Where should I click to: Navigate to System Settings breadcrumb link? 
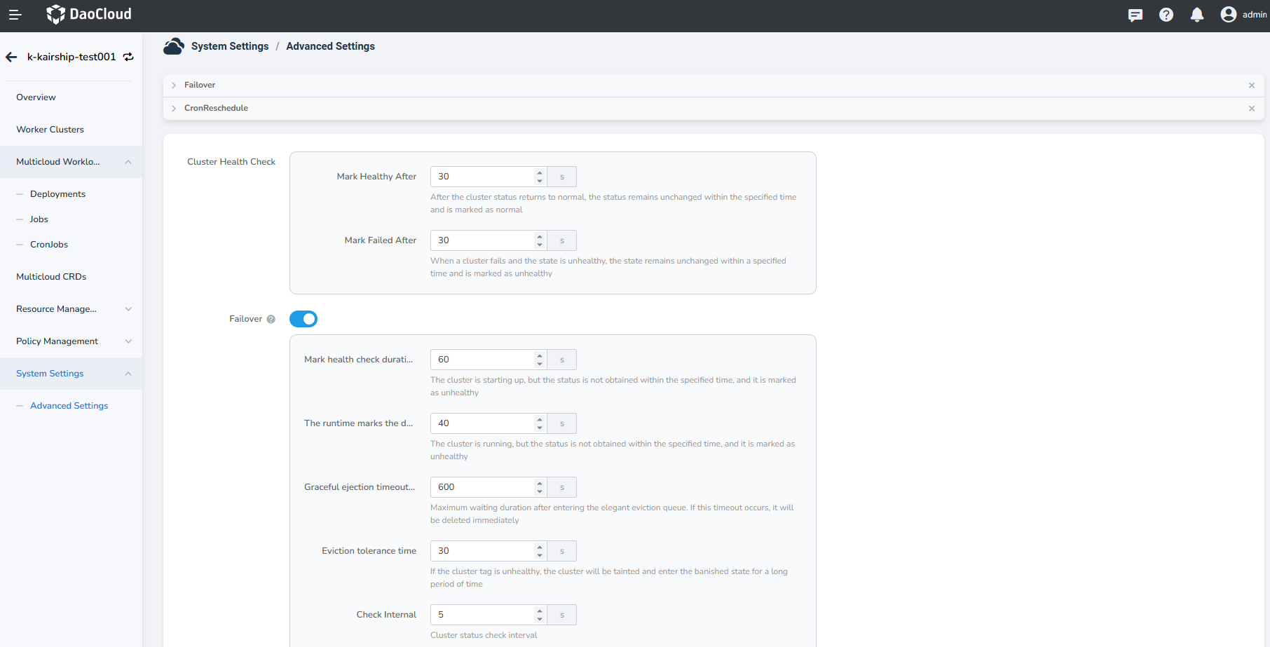(230, 46)
